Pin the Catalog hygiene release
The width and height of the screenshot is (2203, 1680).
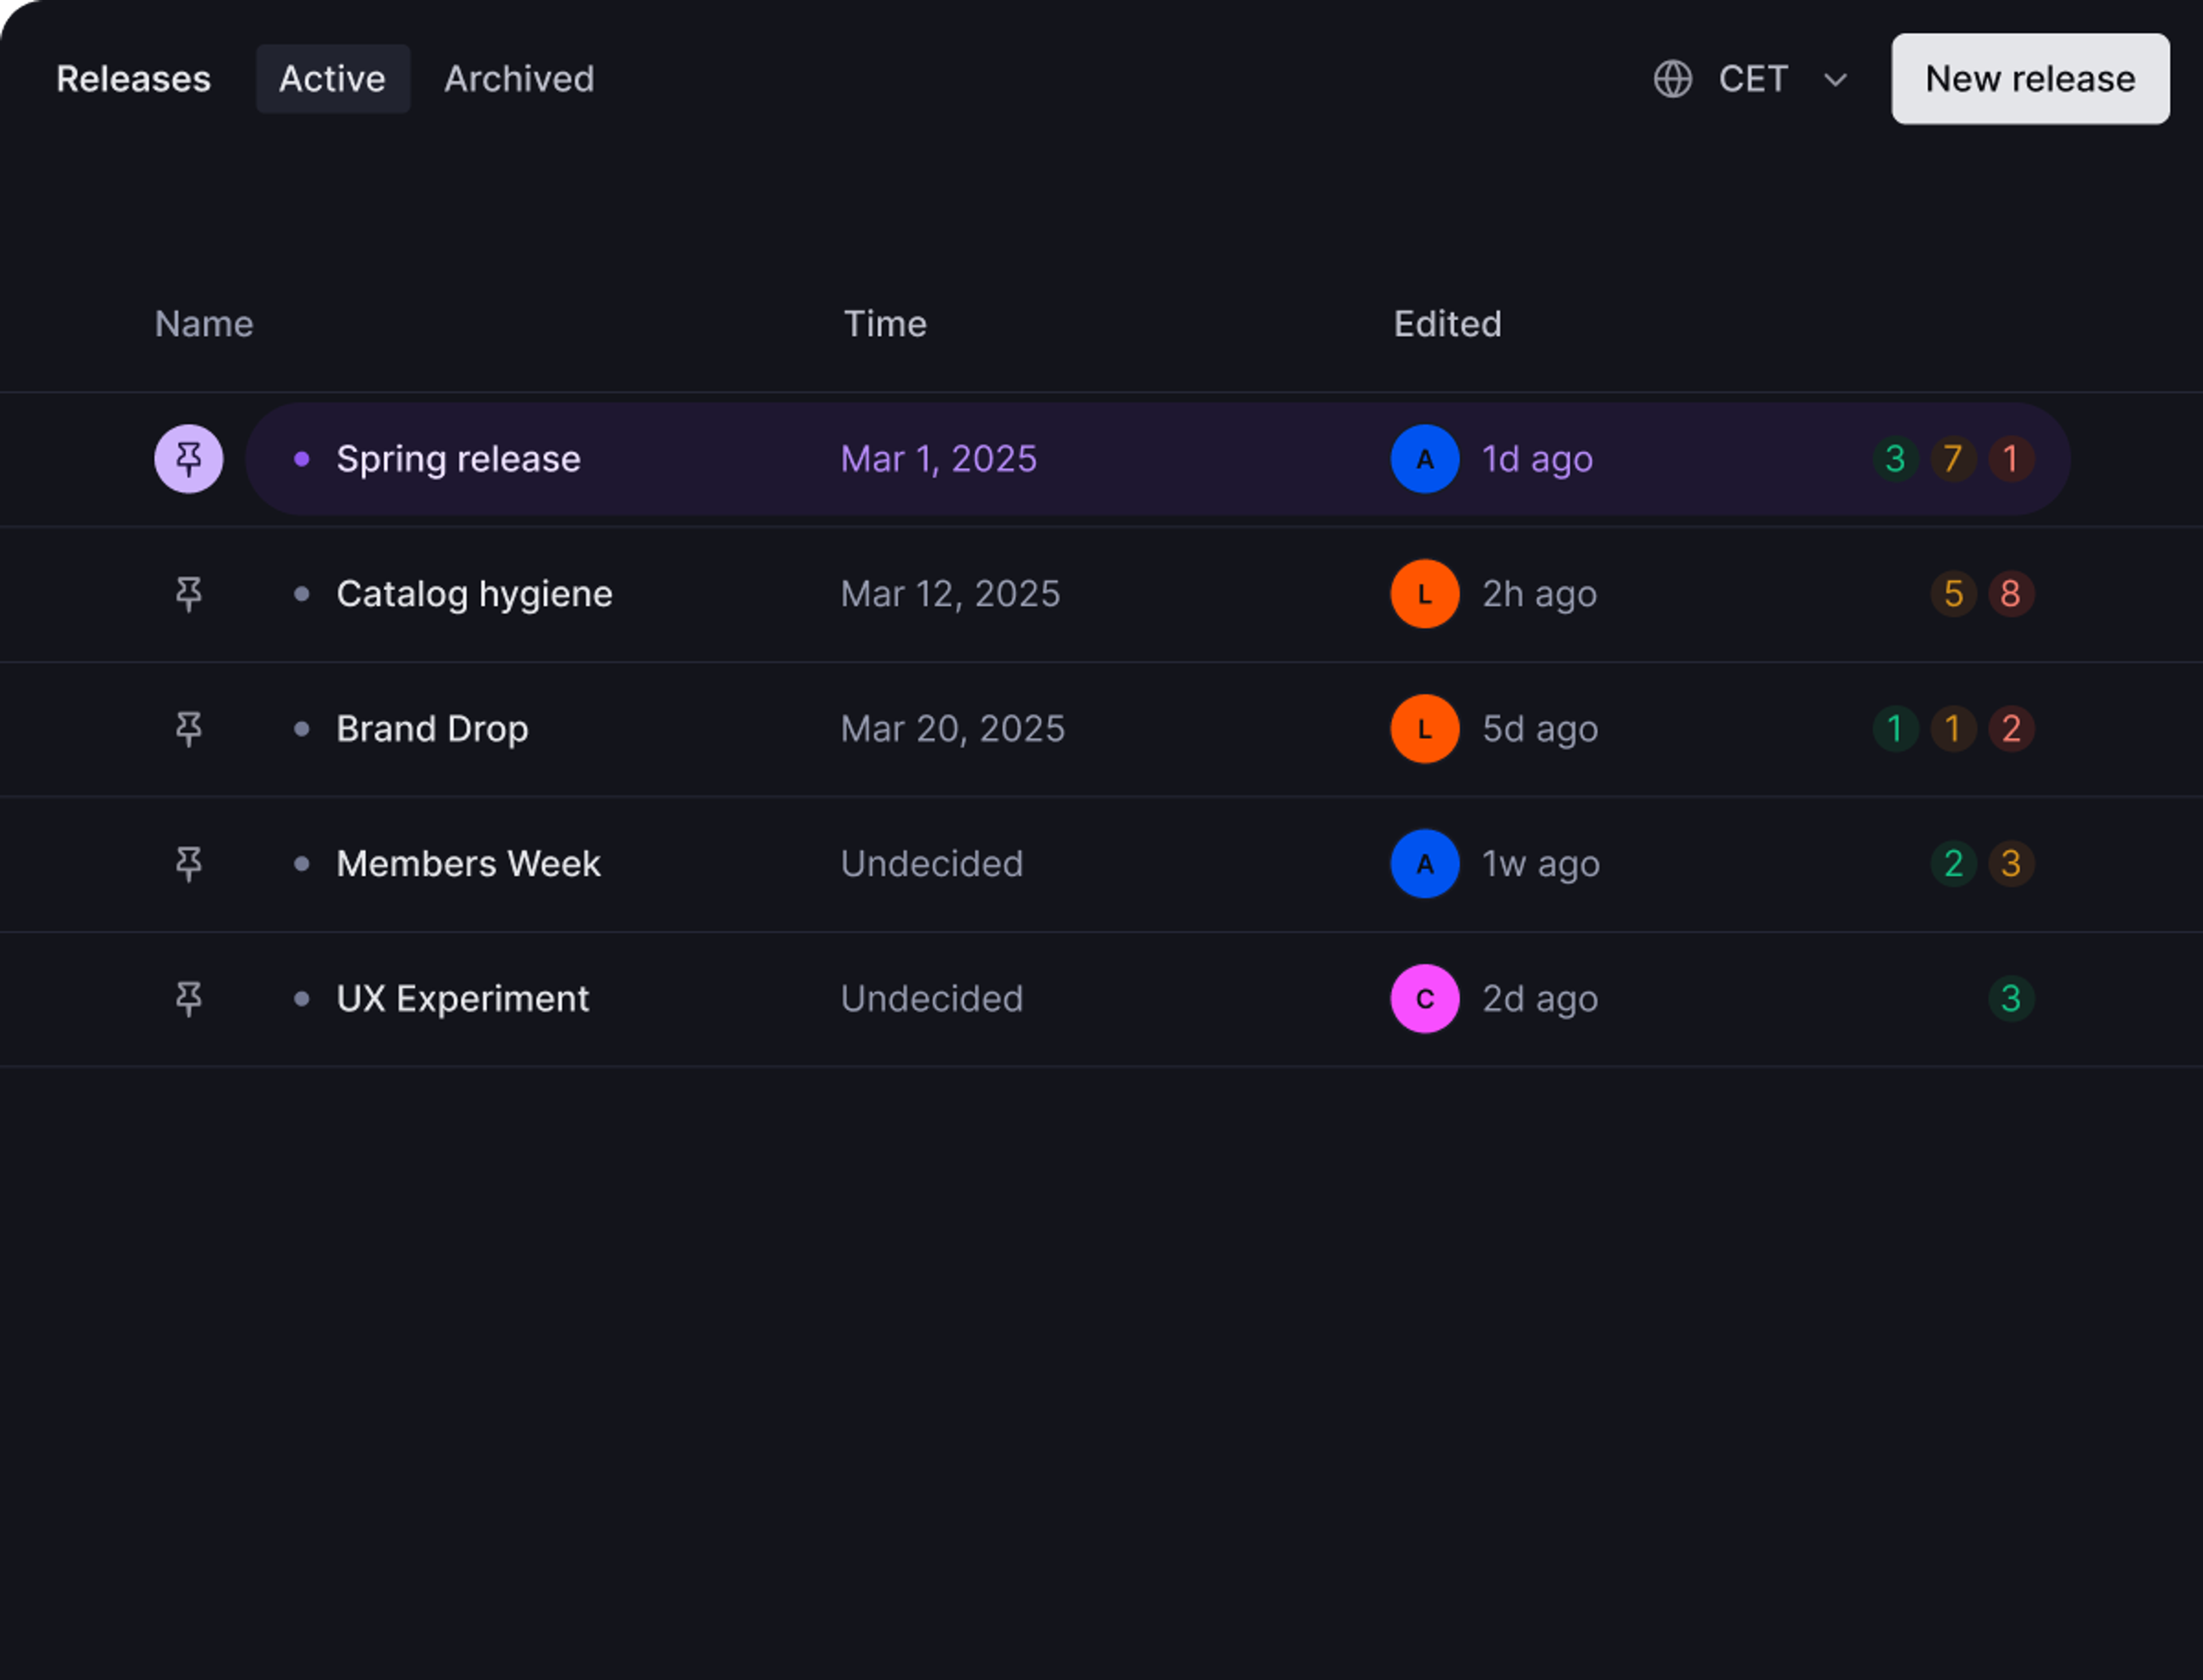pos(188,594)
